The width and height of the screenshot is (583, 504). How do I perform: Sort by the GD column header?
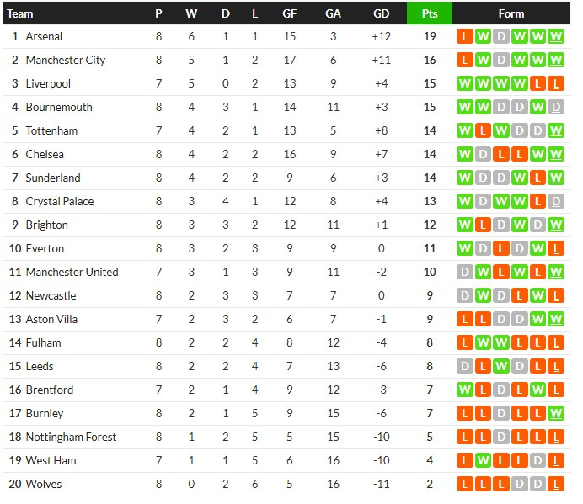coord(381,13)
